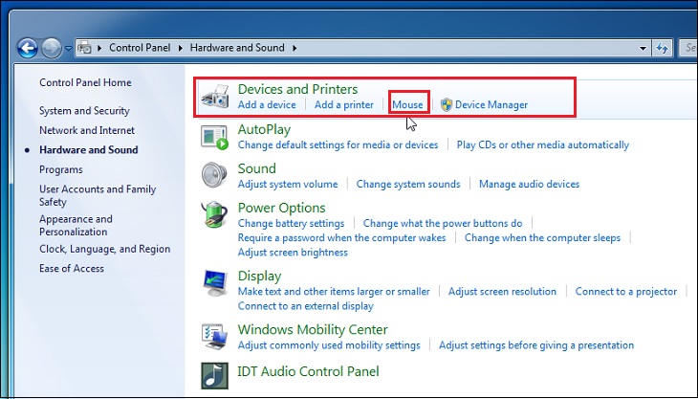Image resolution: width=698 pixels, height=399 pixels.
Task: Click Adjust screen resolution
Action: point(502,292)
